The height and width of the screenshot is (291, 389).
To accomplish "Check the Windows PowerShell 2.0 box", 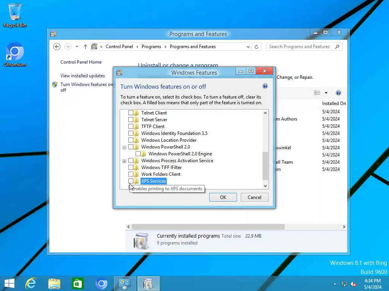I will (131, 147).
